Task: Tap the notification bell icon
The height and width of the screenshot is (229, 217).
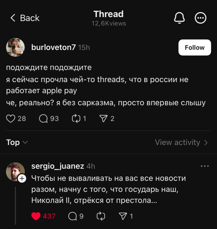Action: 180,18
